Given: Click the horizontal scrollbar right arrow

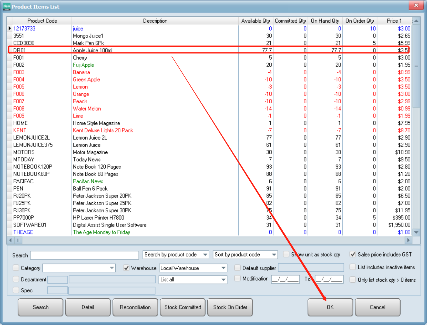Looking at the screenshot, I should click(x=408, y=240).
